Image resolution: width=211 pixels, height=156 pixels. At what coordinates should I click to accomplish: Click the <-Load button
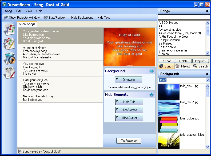[x=167, y=61]
